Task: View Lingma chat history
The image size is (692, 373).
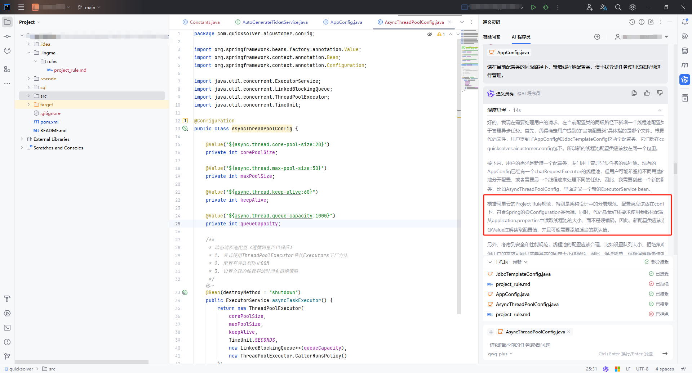Action: point(632,22)
